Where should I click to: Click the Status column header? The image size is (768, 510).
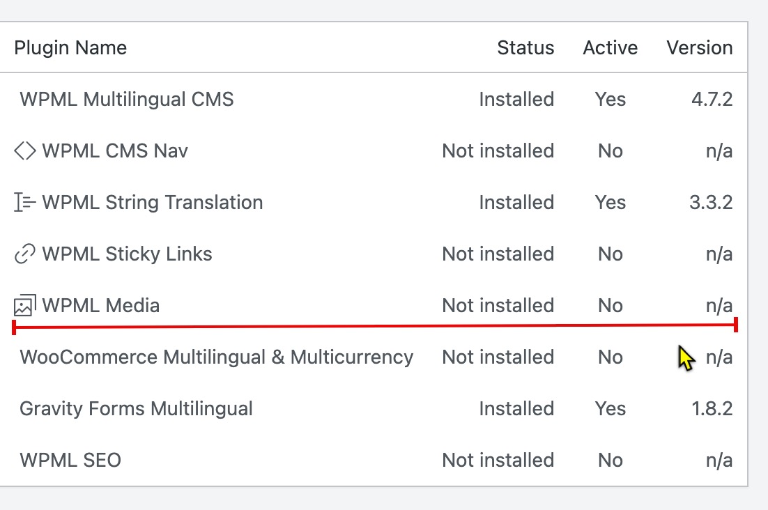coord(525,47)
